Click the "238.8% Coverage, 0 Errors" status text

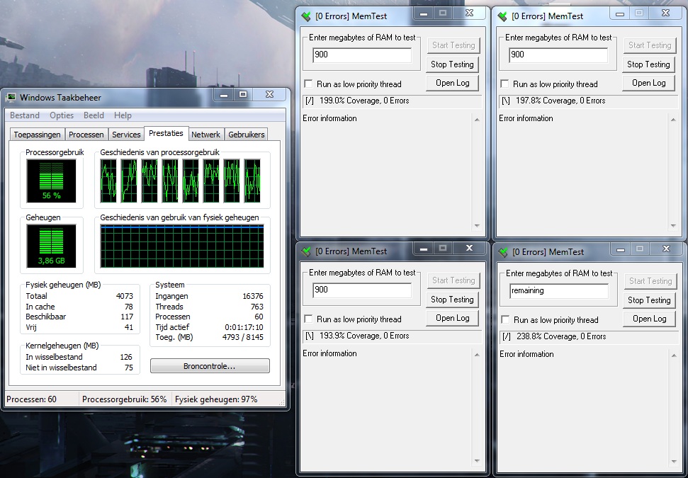(x=561, y=336)
